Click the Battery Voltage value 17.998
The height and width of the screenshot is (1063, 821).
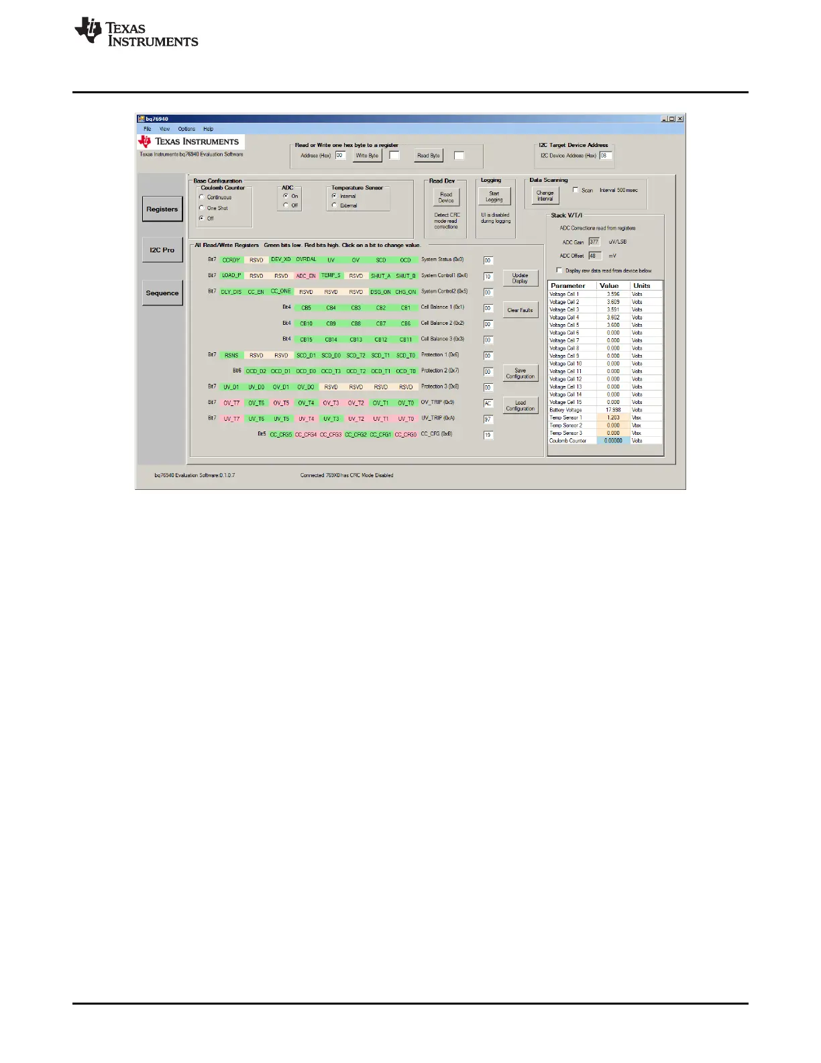click(x=614, y=410)
